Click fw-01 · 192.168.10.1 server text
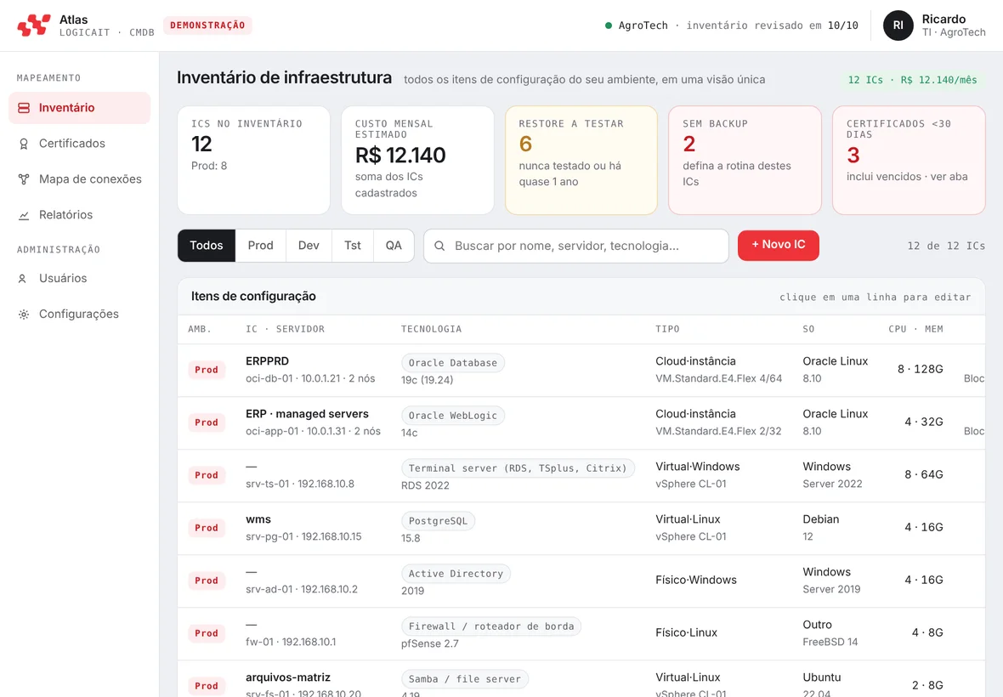The width and height of the screenshot is (1003, 697). point(291,642)
